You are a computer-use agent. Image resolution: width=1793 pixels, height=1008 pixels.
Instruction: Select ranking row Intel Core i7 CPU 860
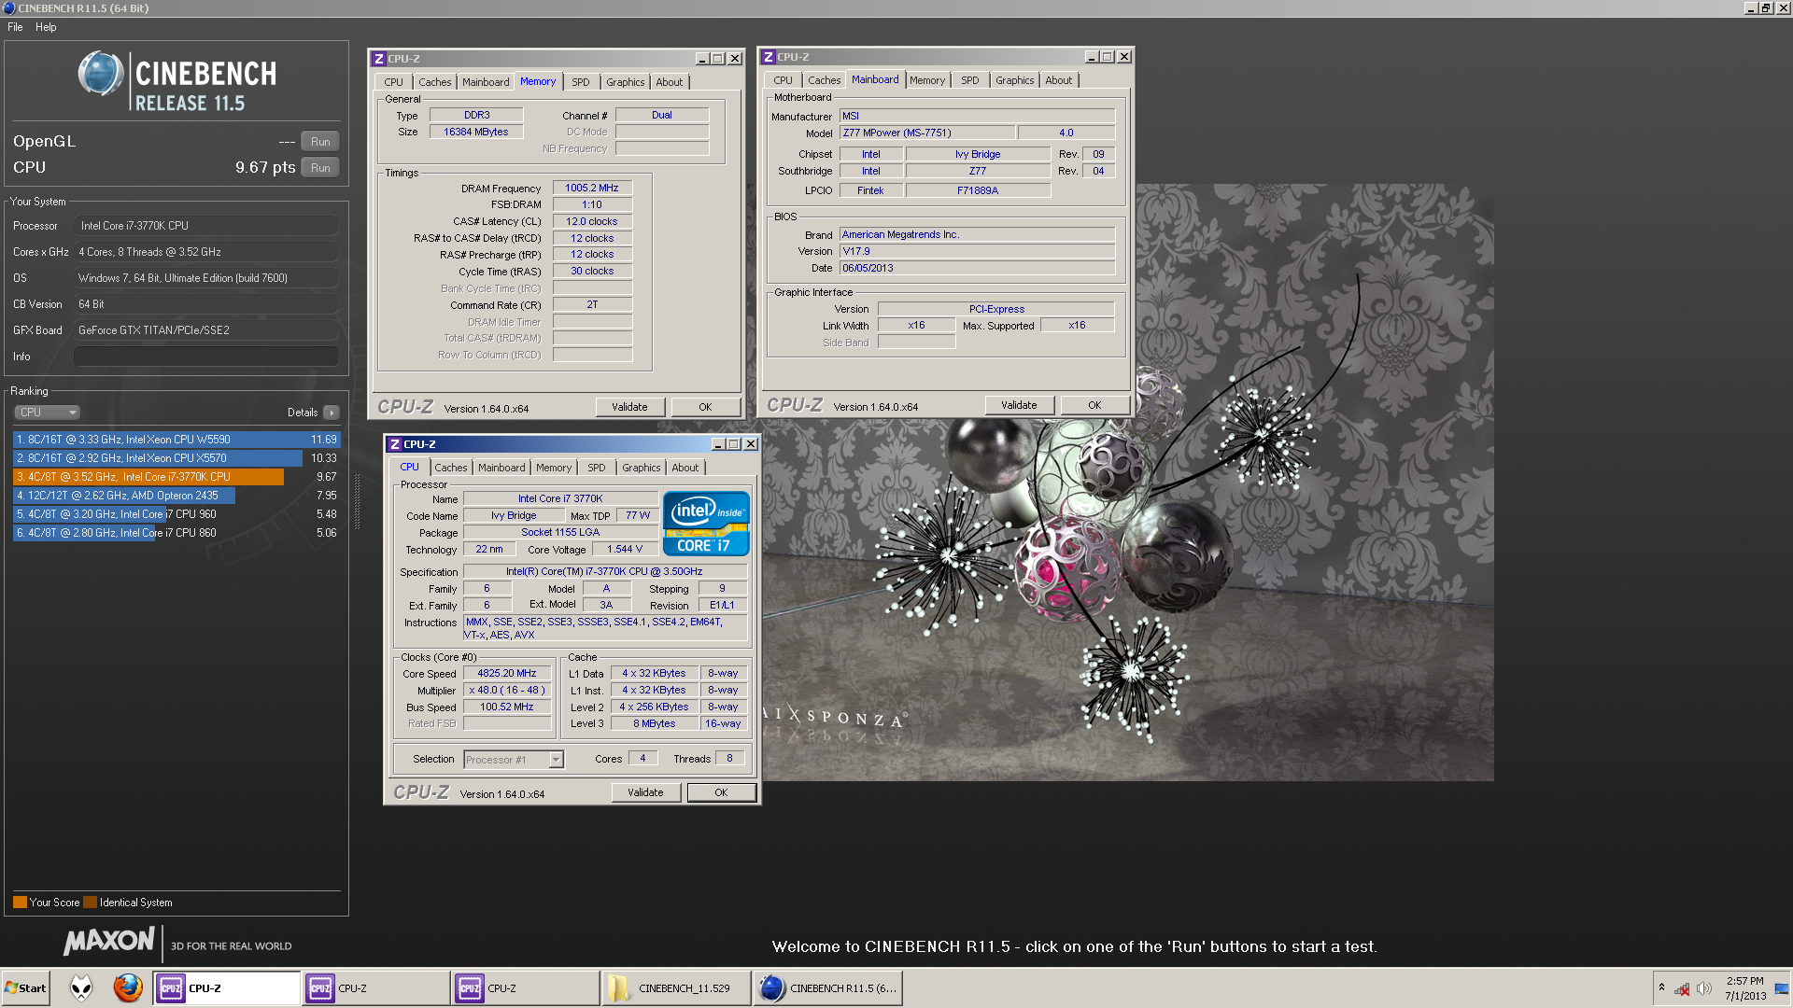(x=176, y=533)
